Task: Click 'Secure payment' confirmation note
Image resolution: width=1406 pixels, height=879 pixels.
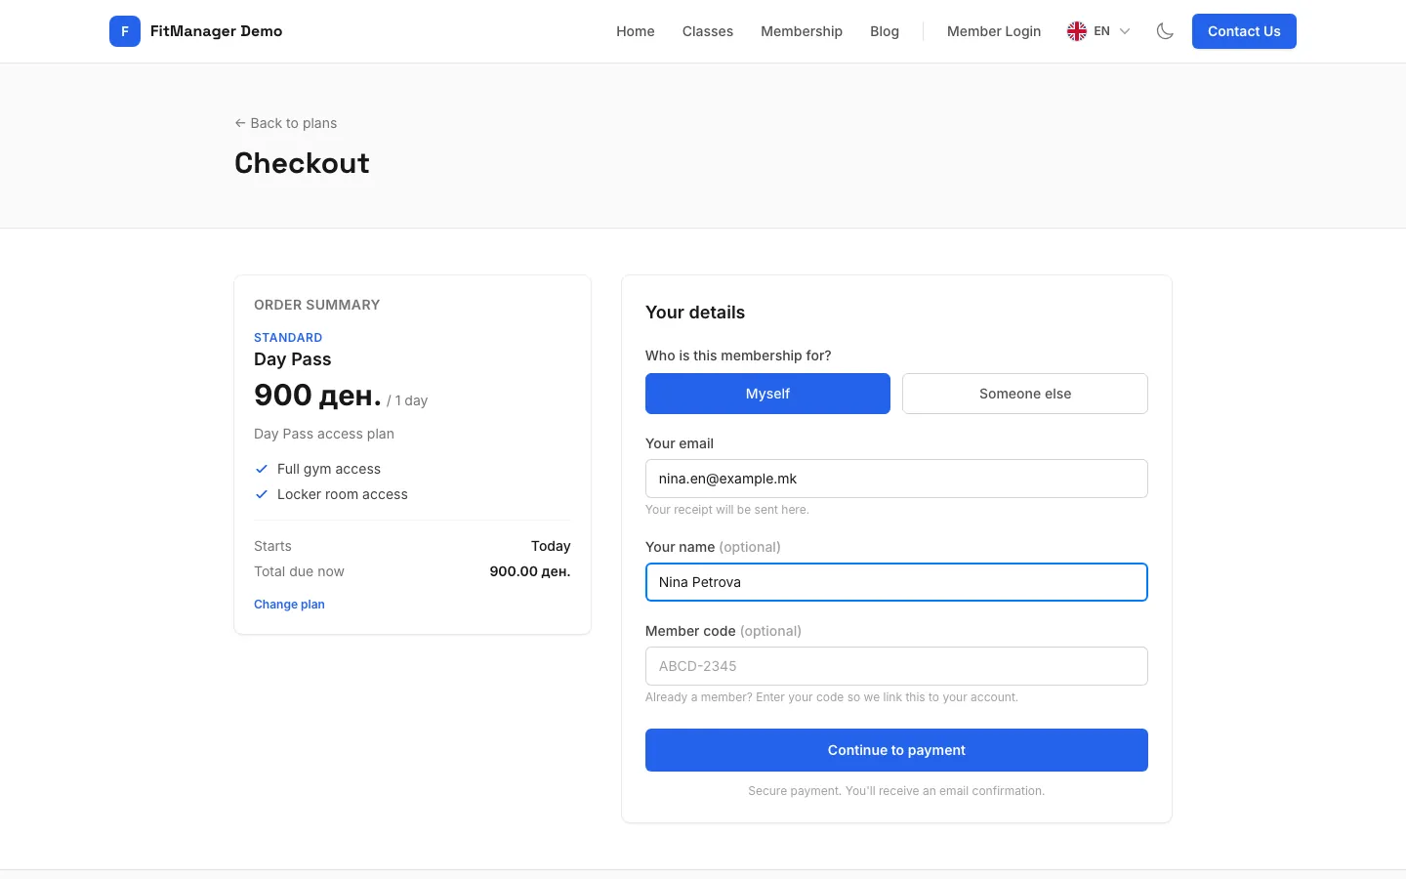Action: 896,791
